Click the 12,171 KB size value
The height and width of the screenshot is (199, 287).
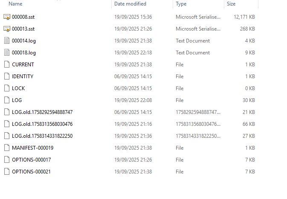[244, 17]
